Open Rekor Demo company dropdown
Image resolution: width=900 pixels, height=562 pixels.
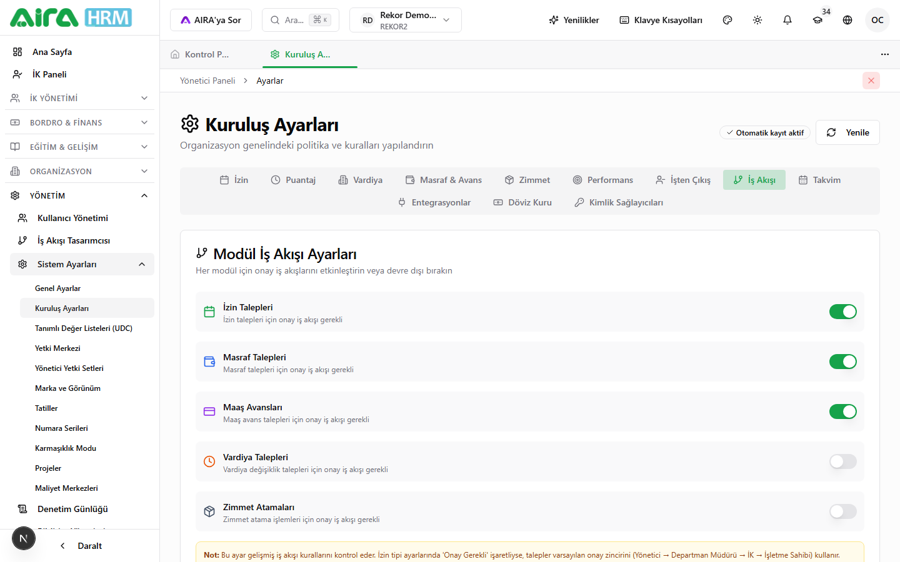pyautogui.click(x=406, y=20)
